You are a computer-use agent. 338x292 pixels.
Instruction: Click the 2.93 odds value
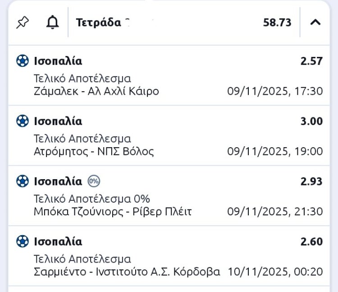[311, 181]
